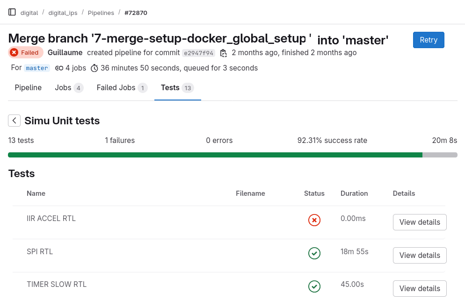Click the author name Guillaume
The width and height of the screenshot is (465, 300).
tap(65, 52)
